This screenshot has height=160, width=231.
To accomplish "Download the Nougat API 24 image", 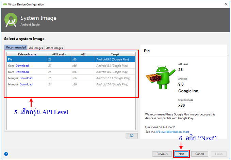I will click(26, 84).
